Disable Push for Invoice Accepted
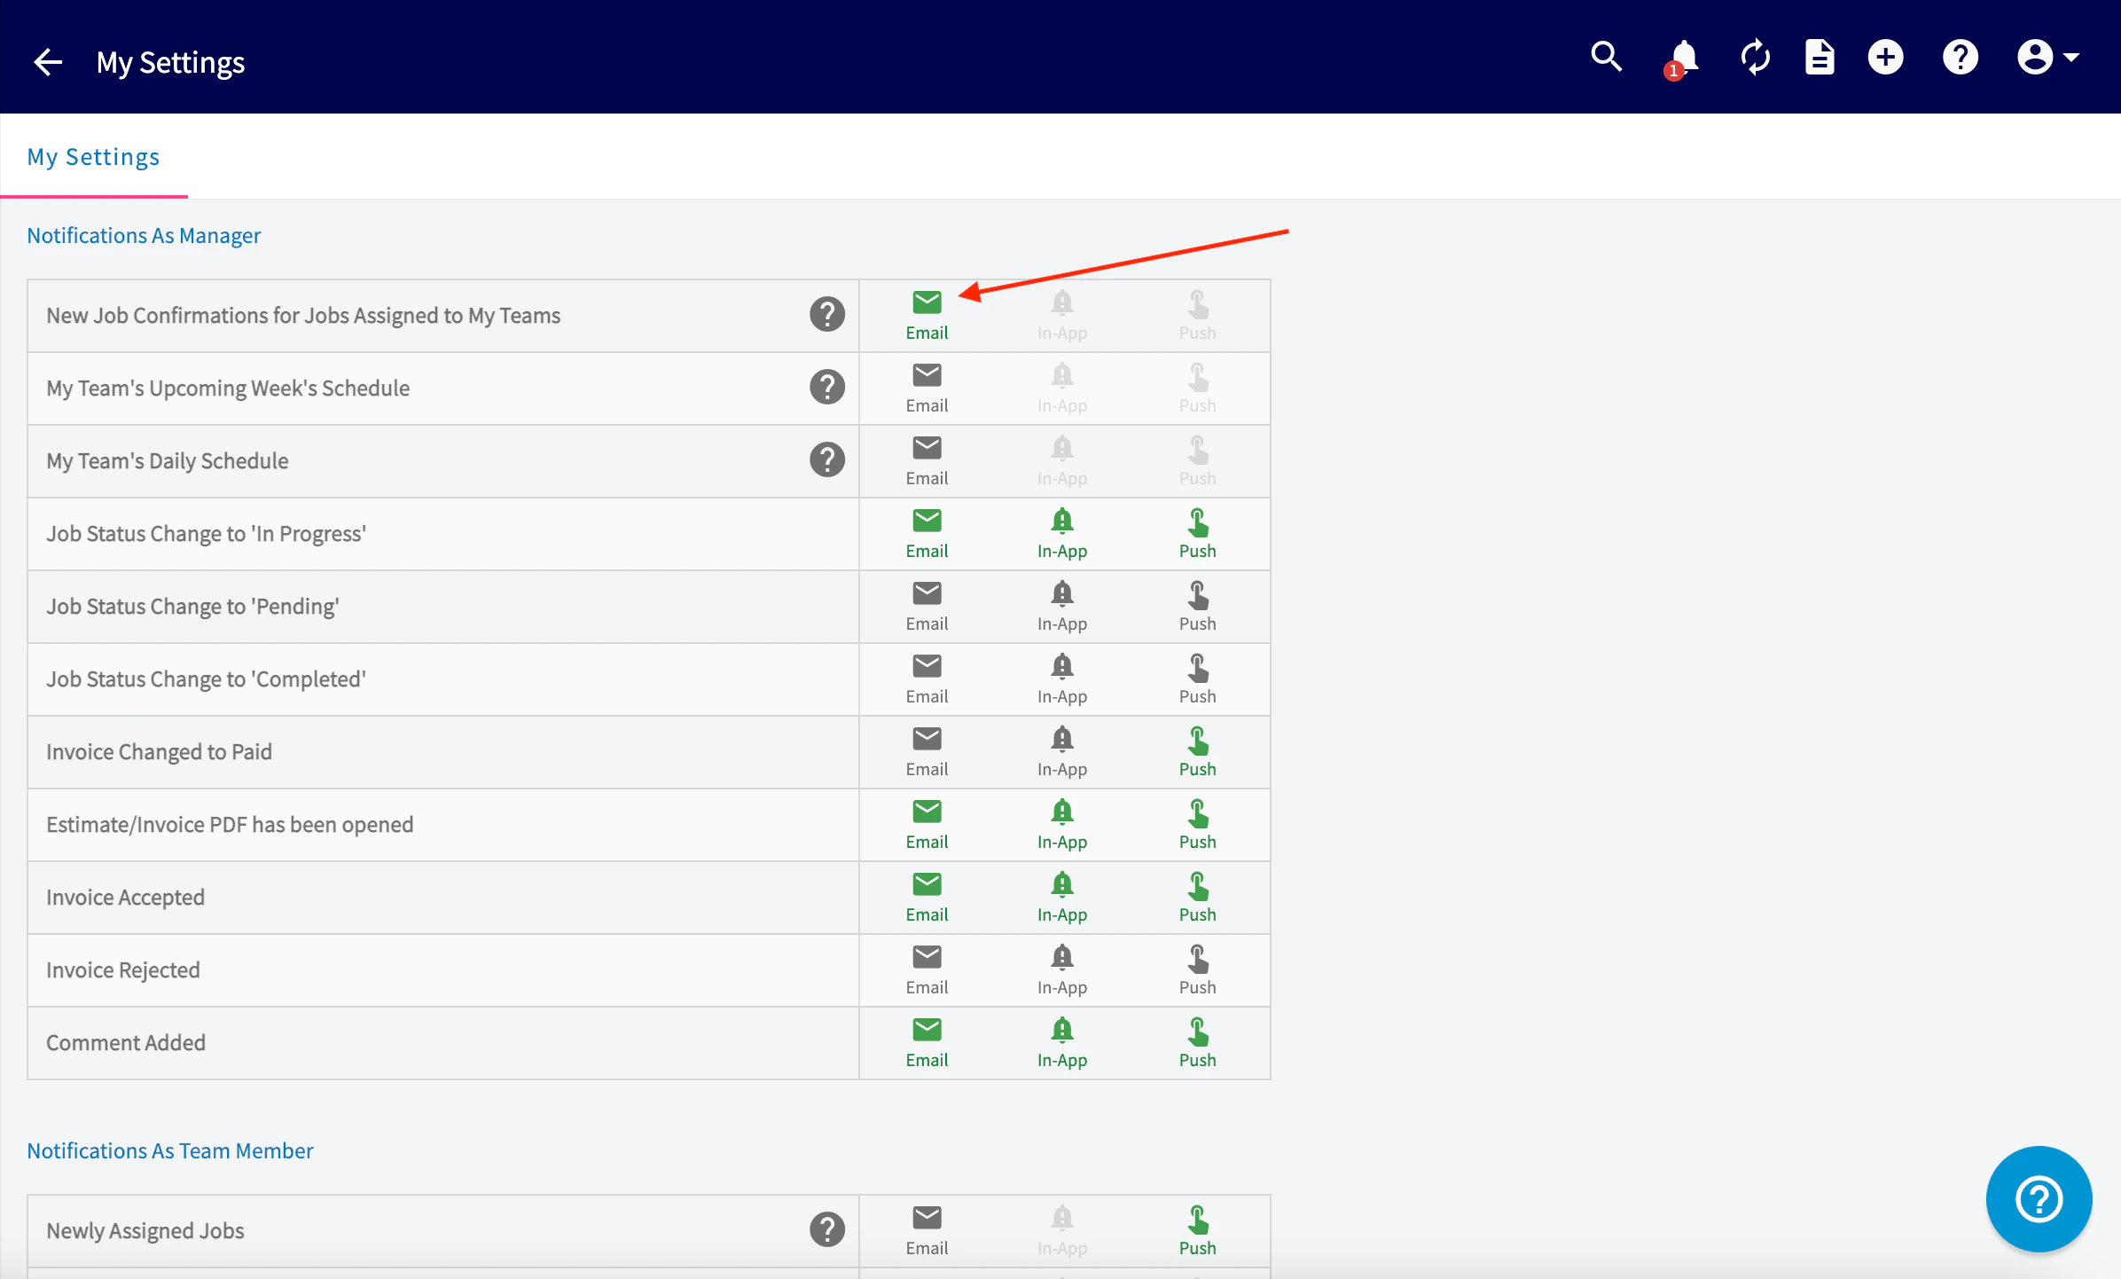Screen dimensions: 2121x1279 coord(1197,898)
